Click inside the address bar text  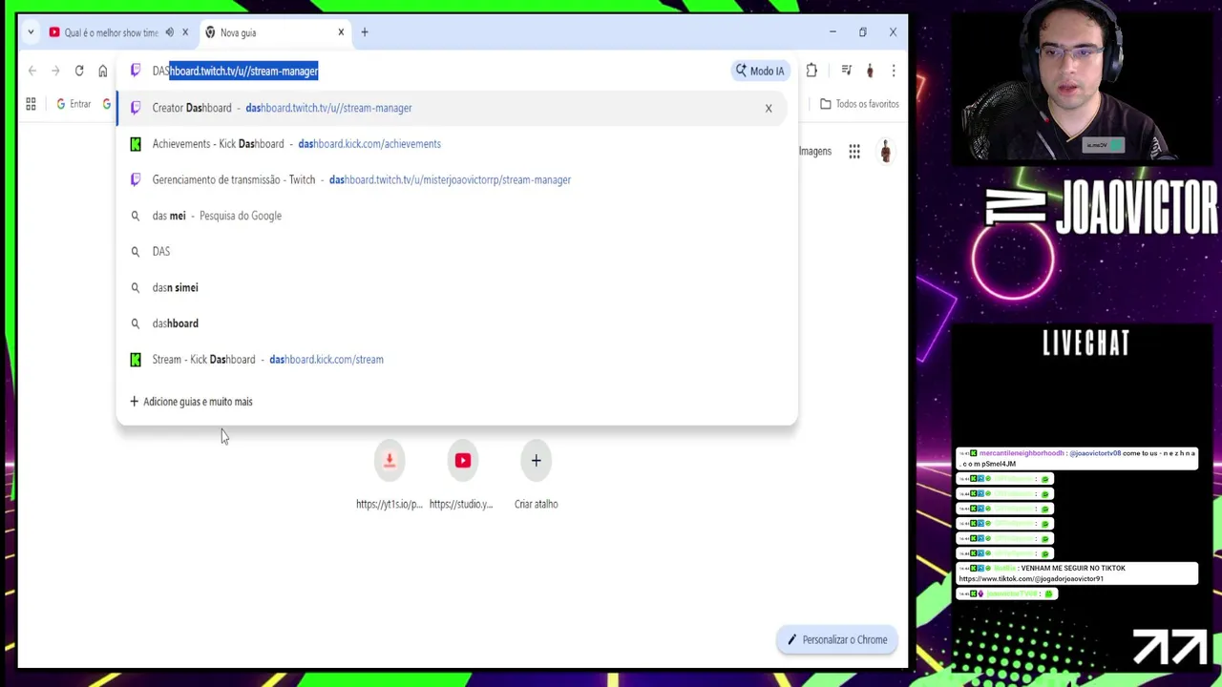[x=235, y=71]
